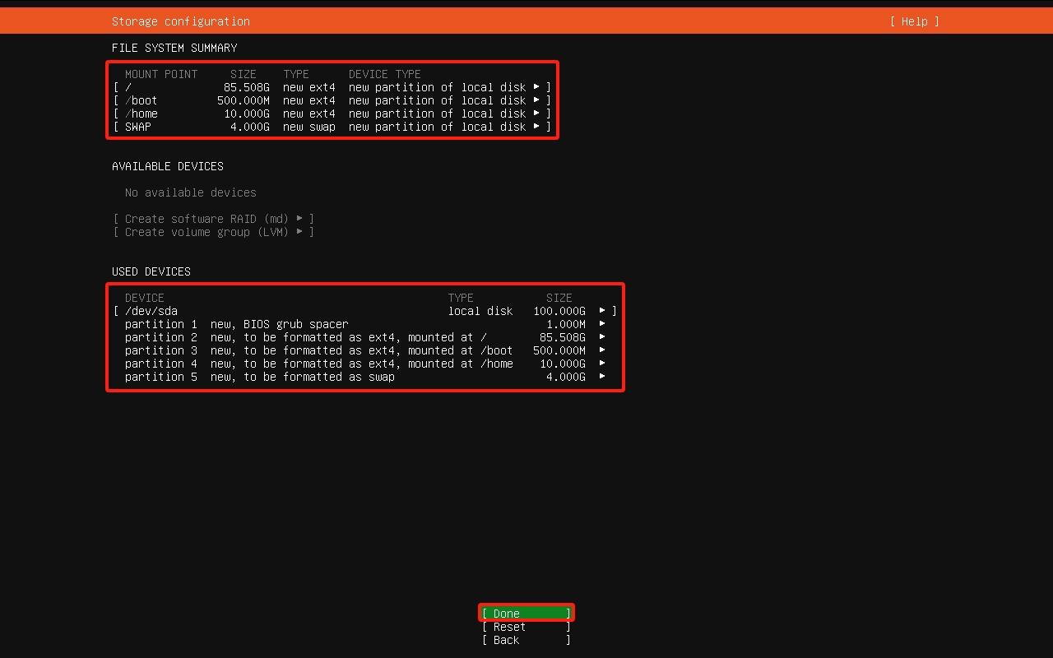1053x658 pixels.
Task: Select partition 3 mounted at /boot
Action: click(x=365, y=350)
